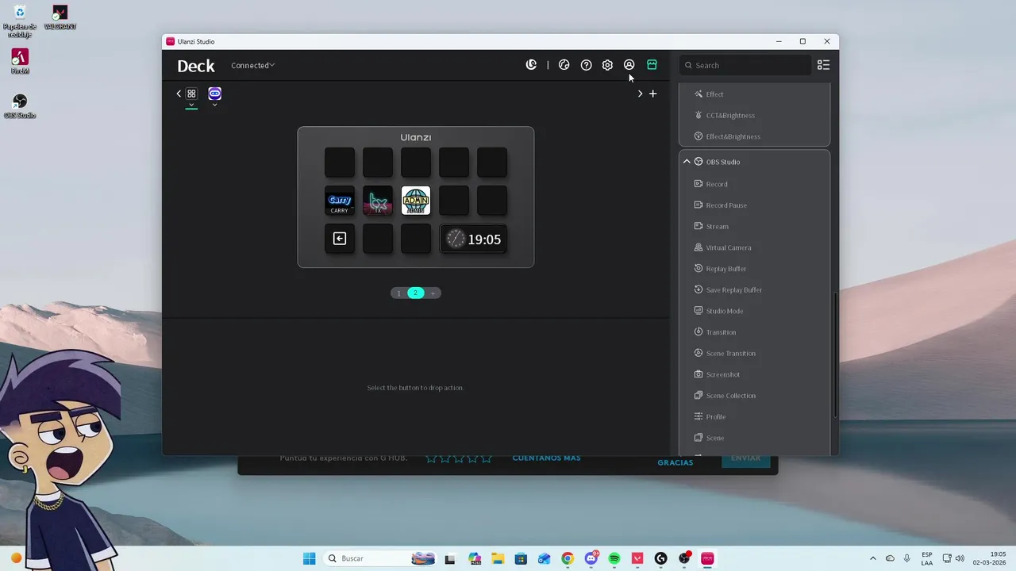
Task: Select the purple robot profile icon
Action: (x=214, y=94)
